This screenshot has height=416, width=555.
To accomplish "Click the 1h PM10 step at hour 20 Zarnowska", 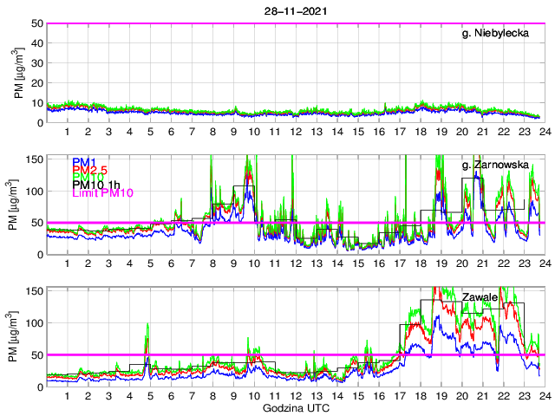I will coord(473,179).
